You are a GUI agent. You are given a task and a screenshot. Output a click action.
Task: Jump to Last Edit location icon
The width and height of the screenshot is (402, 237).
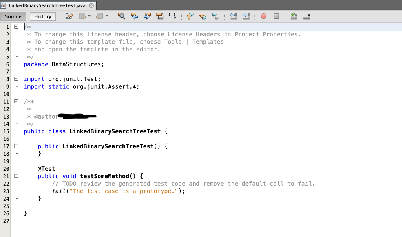pos(69,16)
